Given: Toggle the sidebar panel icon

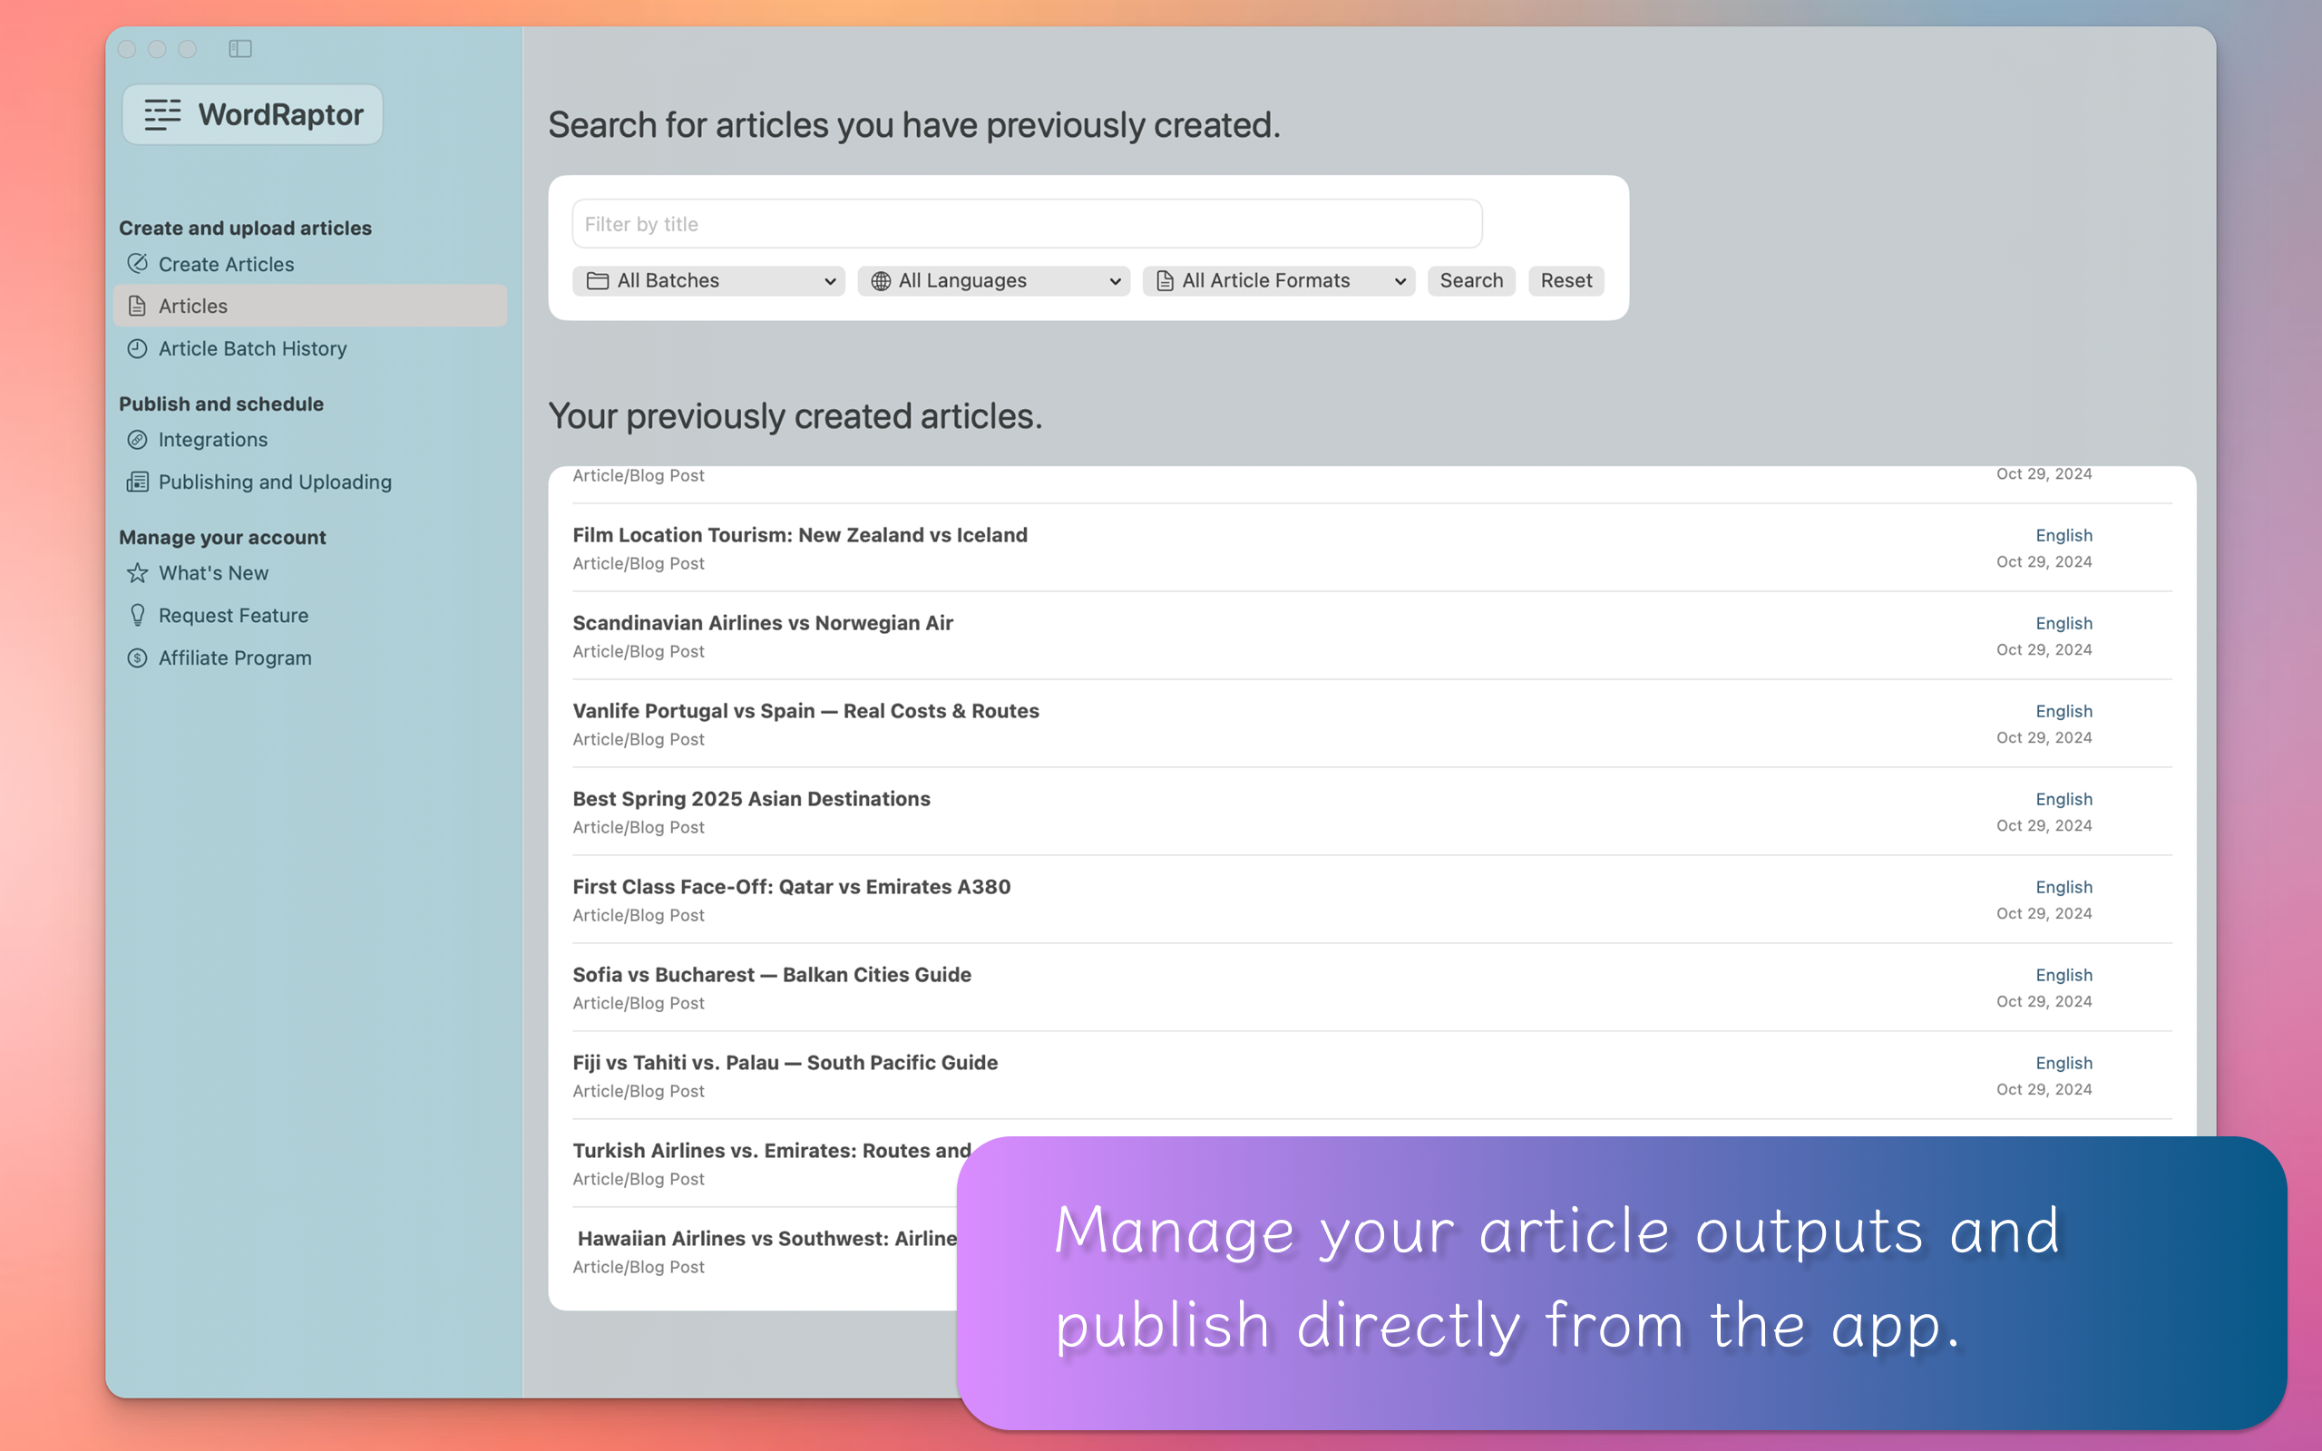Looking at the screenshot, I should point(239,49).
